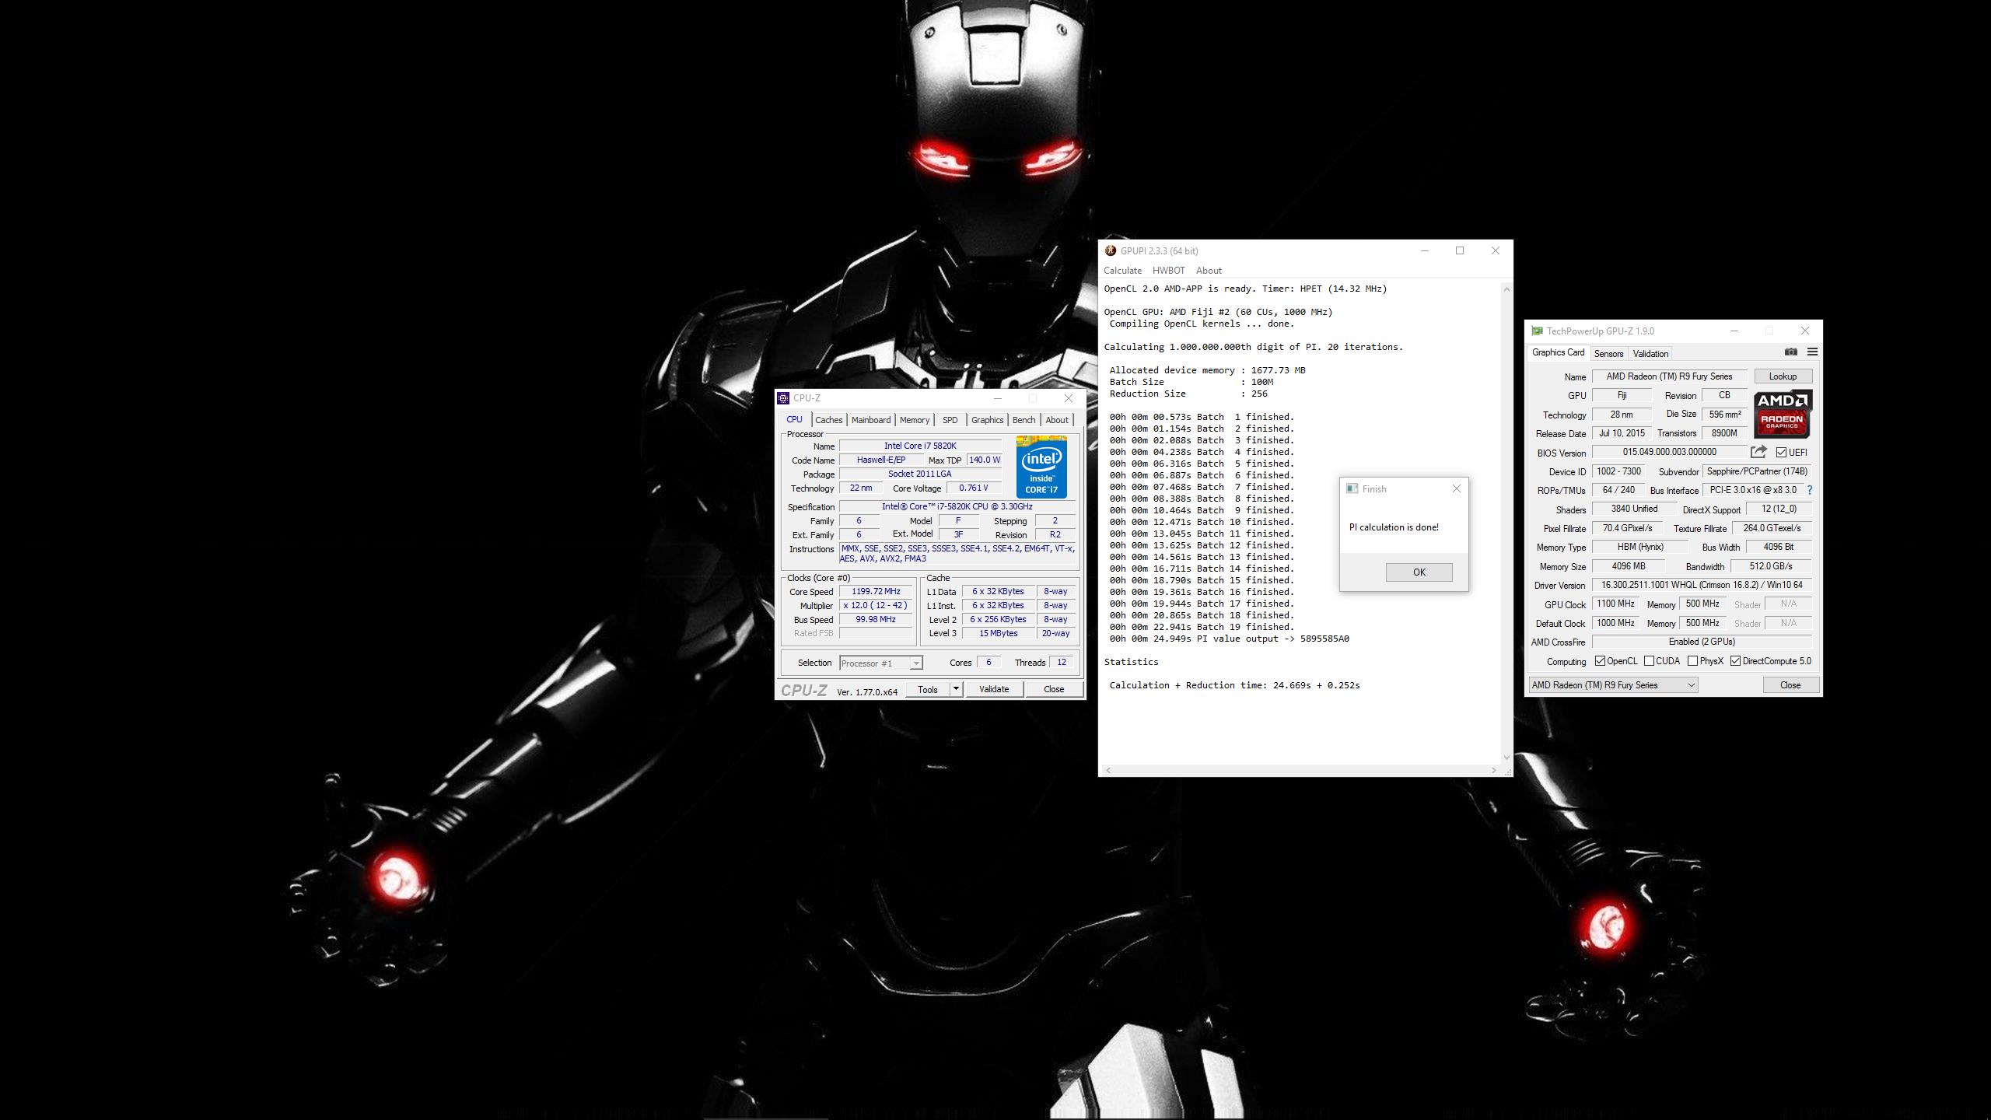Click the GPUPI horizontal scroll right arrow
The height and width of the screenshot is (1120, 1991).
pyautogui.click(x=1494, y=771)
